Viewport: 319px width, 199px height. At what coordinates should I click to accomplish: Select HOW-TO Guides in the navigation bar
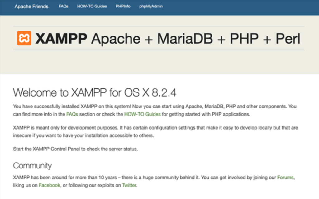92,7
